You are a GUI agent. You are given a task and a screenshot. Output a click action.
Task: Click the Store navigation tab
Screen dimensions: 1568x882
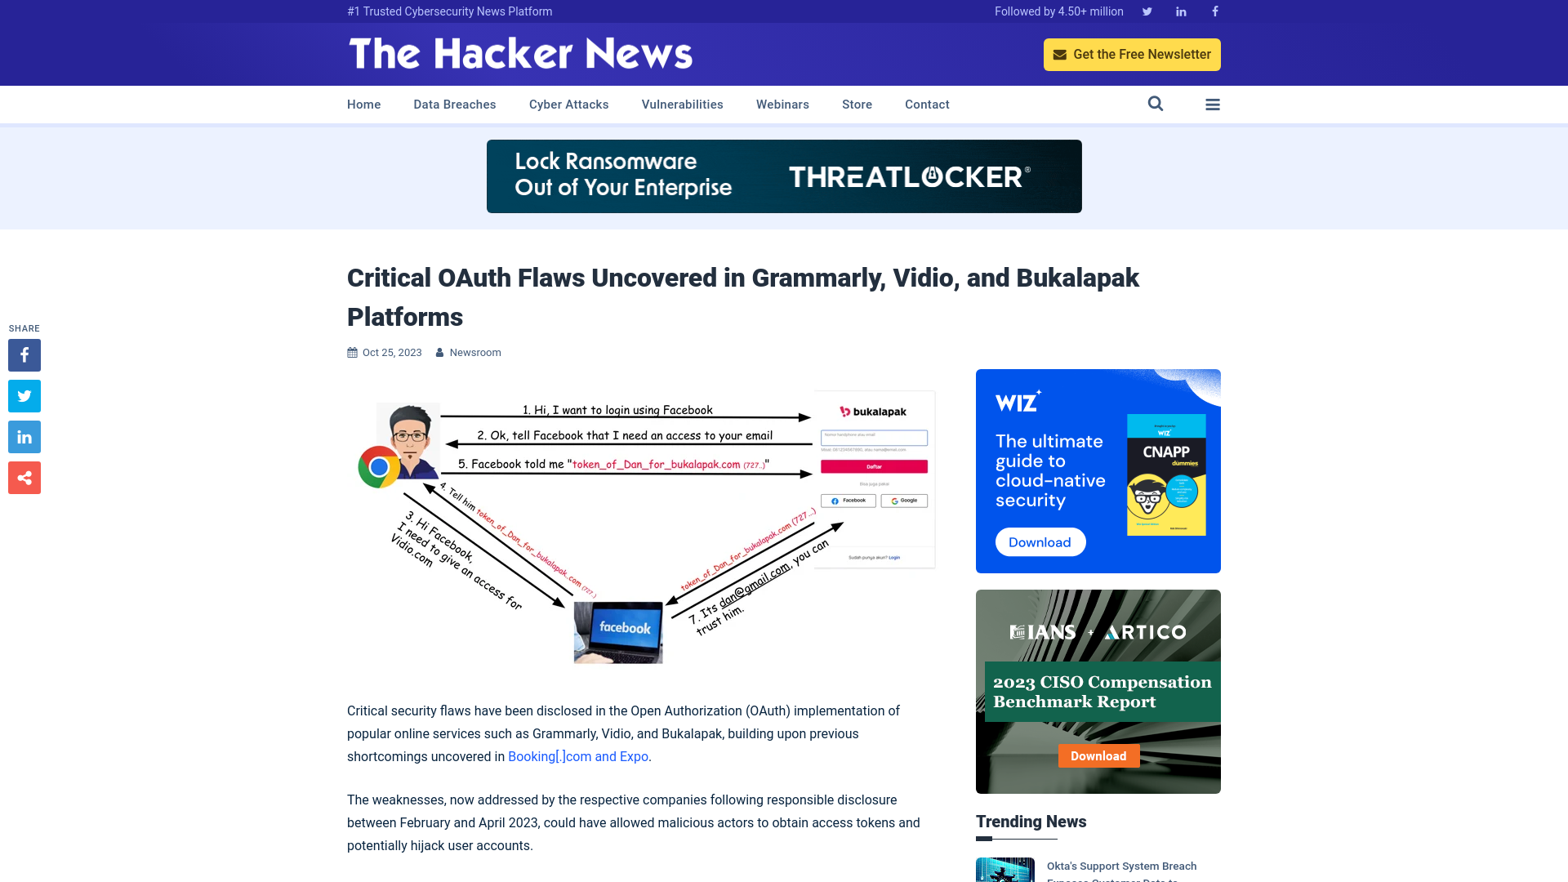(x=856, y=104)
